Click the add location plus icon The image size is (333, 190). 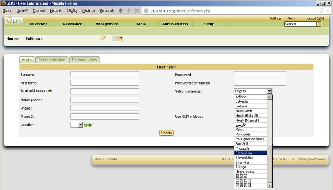(90, 125)
